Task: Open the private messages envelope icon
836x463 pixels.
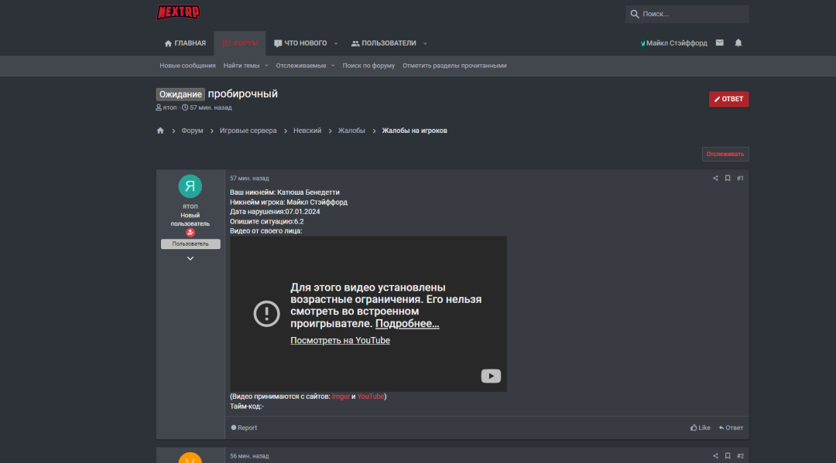Action: click(720, 43)
